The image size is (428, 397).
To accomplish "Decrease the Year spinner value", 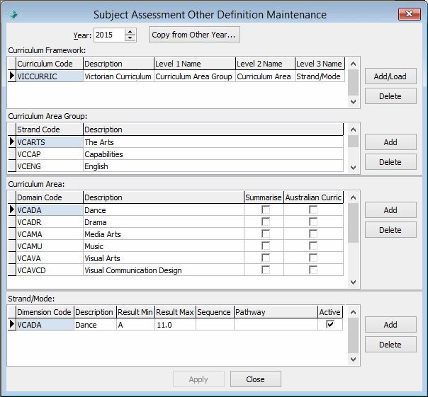I will click(130, 38).
